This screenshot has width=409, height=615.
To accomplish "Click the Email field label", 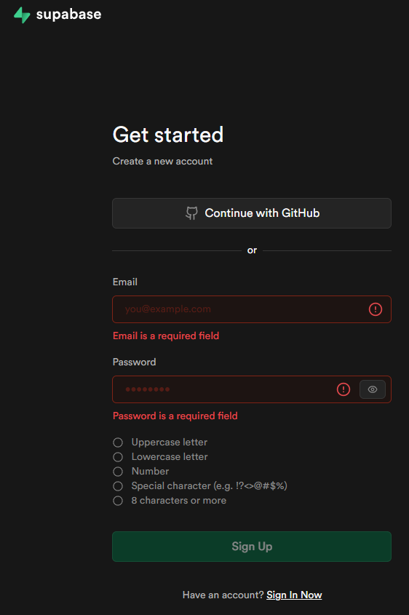I will [x=125, y=282].
